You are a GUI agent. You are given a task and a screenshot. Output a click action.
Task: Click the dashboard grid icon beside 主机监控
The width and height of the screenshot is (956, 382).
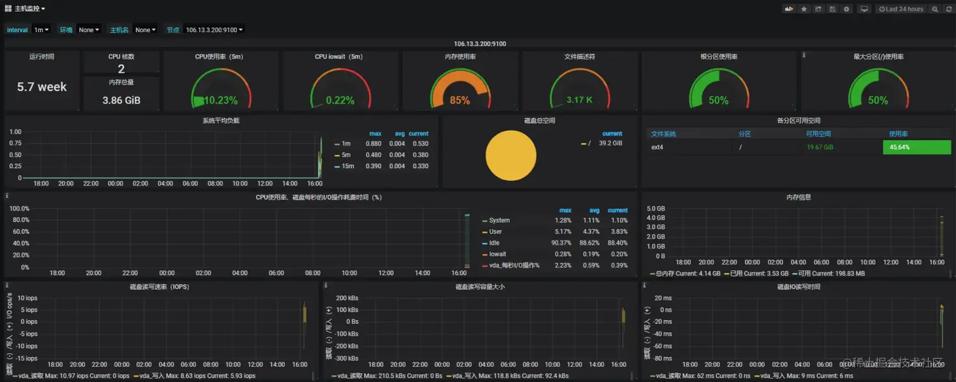point(8,9)
